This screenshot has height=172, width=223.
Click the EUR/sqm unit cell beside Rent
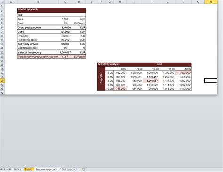pos(79,23)
